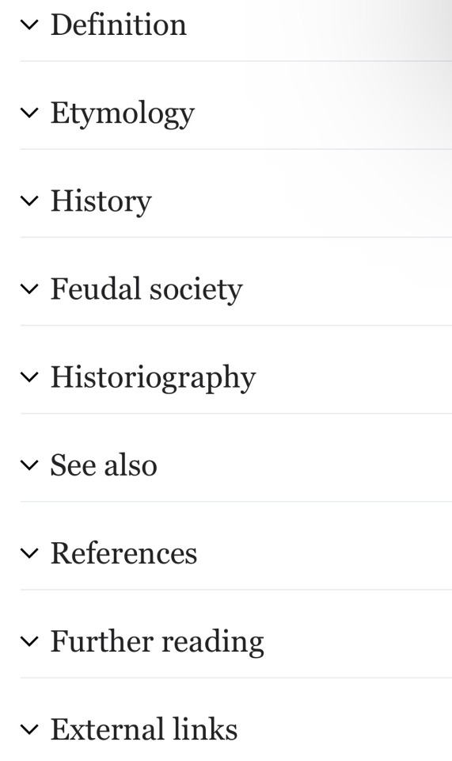Tap the References heading text
Screen dimensions: 452x761
click(124, 553)
